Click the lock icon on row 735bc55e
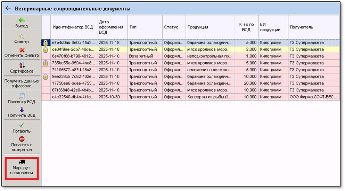 (x=46, y=63)
